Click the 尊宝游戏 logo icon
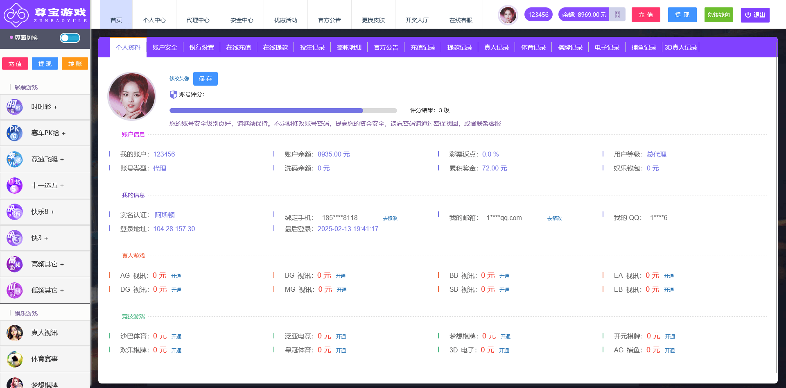 pyautogui.click(x=16, y=15)
